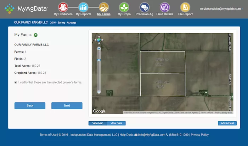Open the My Producers icon
This screenshot has height=146, width=248.
(x=63, y=7)
